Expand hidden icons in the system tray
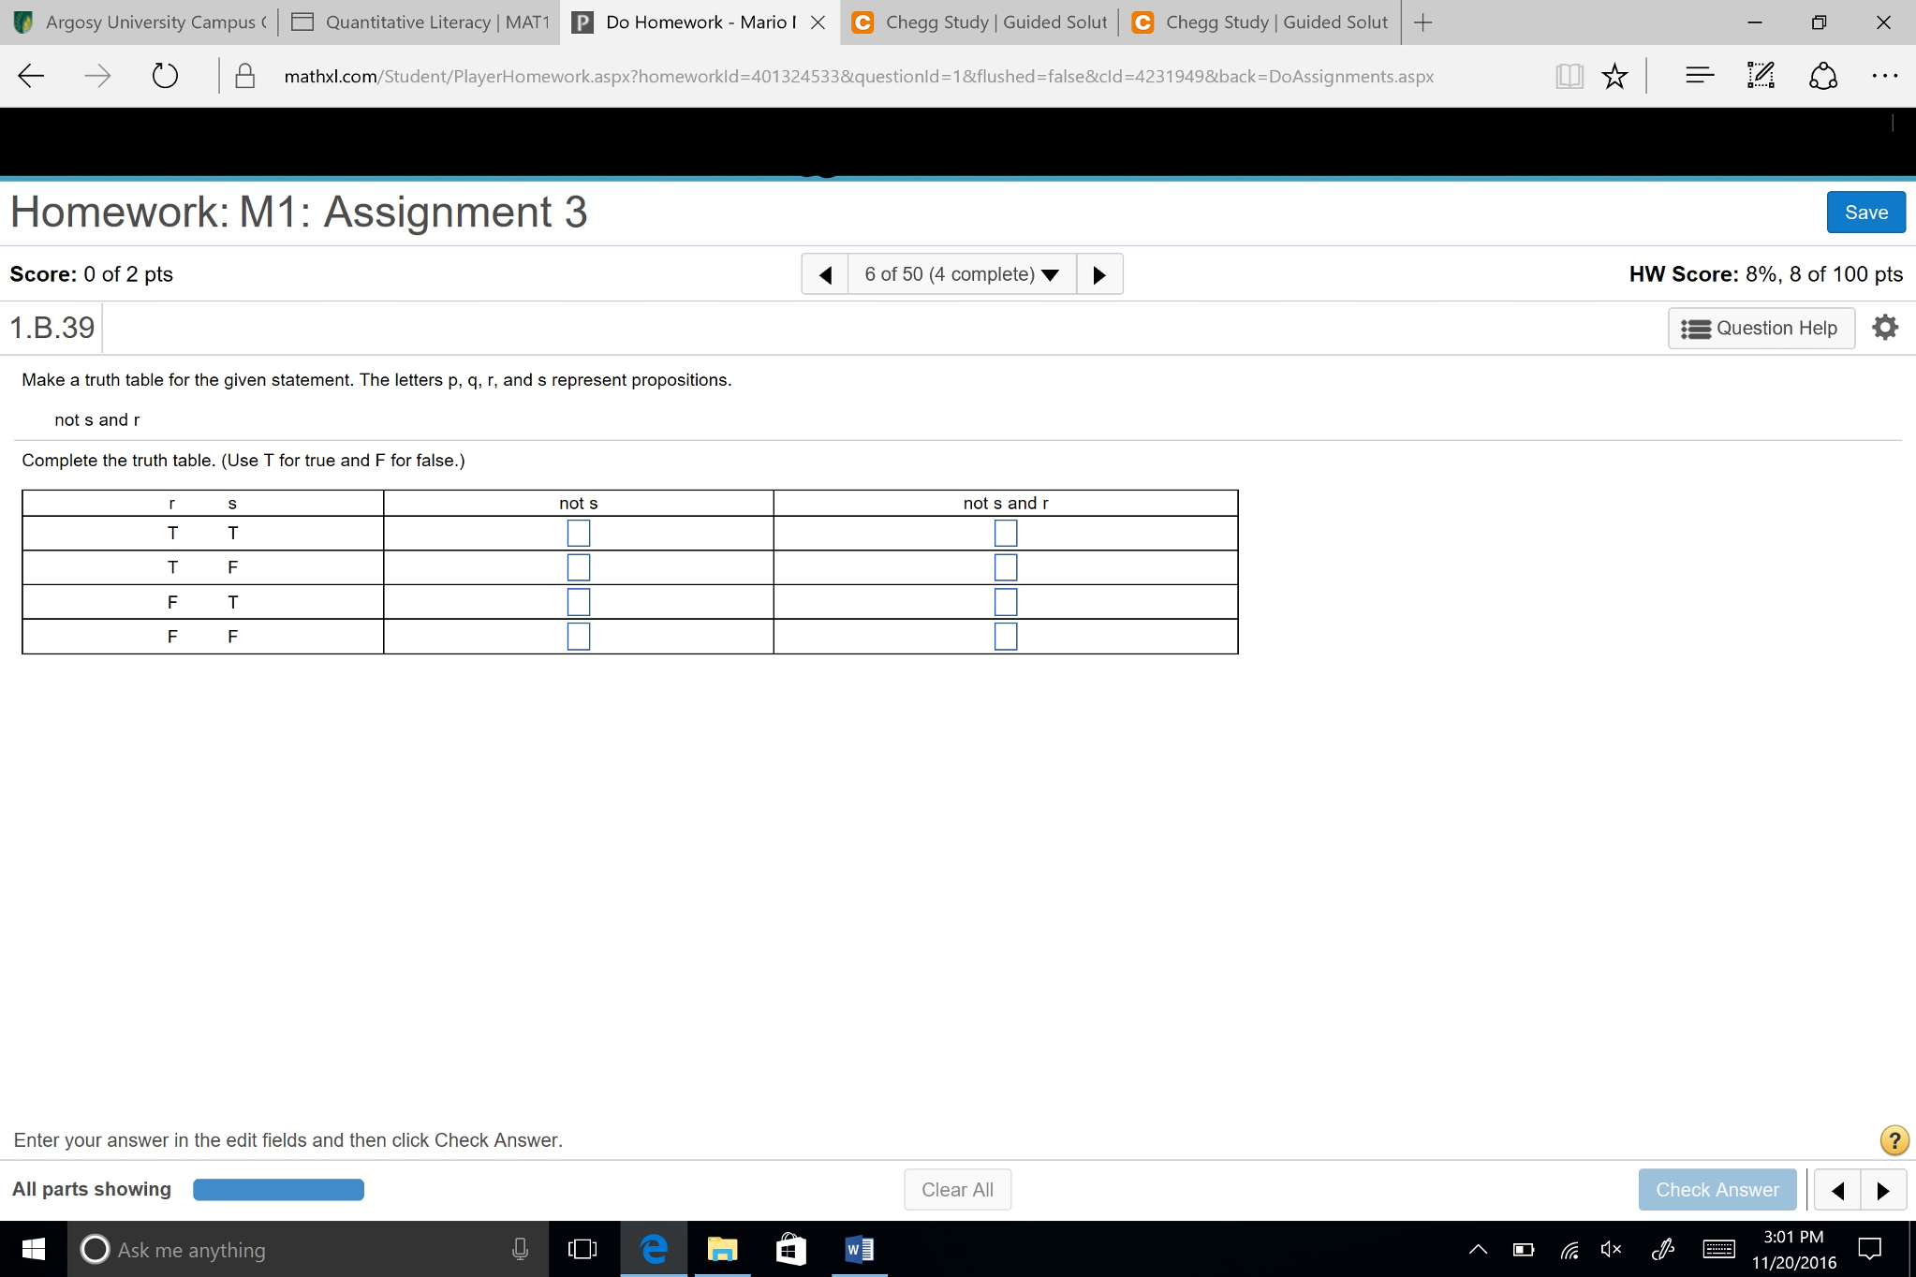This screenshot has height=1277, width=1916. [1478, 1248]
